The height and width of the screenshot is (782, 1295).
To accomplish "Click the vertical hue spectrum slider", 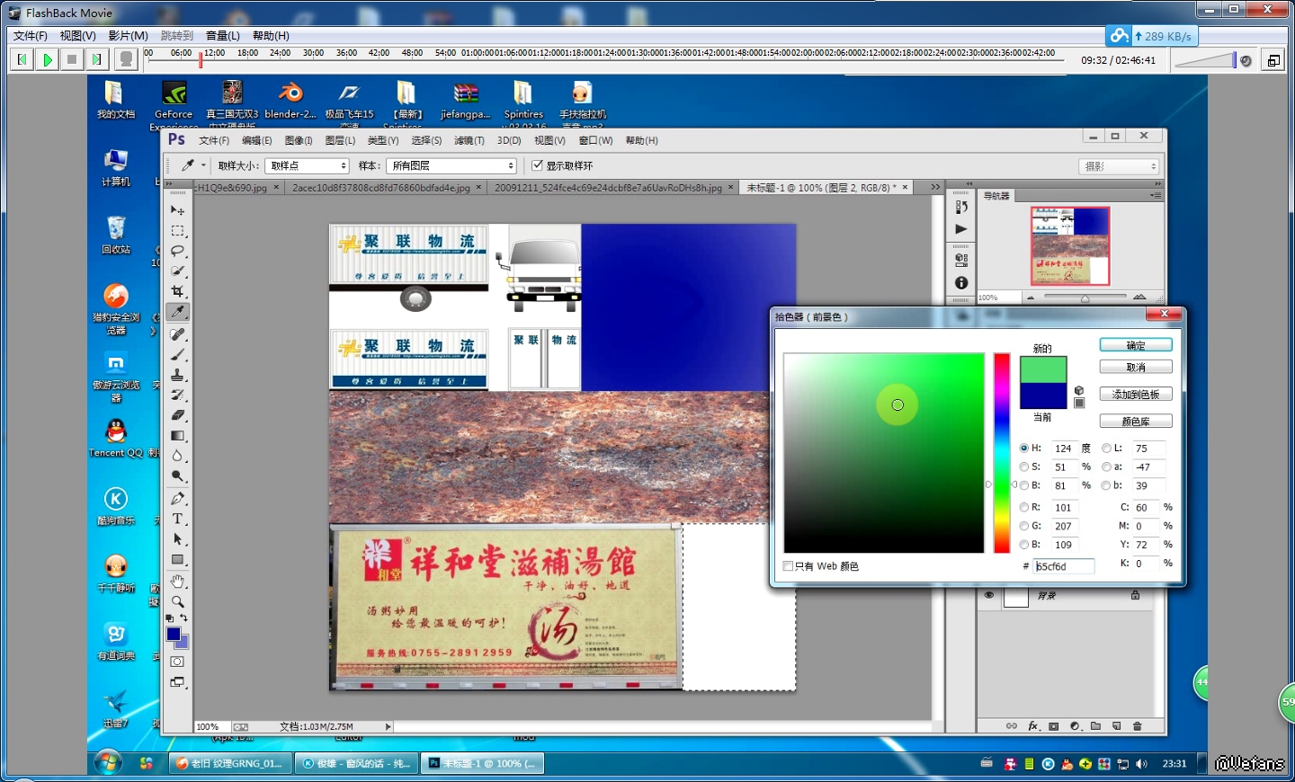I will [1002, 453].
